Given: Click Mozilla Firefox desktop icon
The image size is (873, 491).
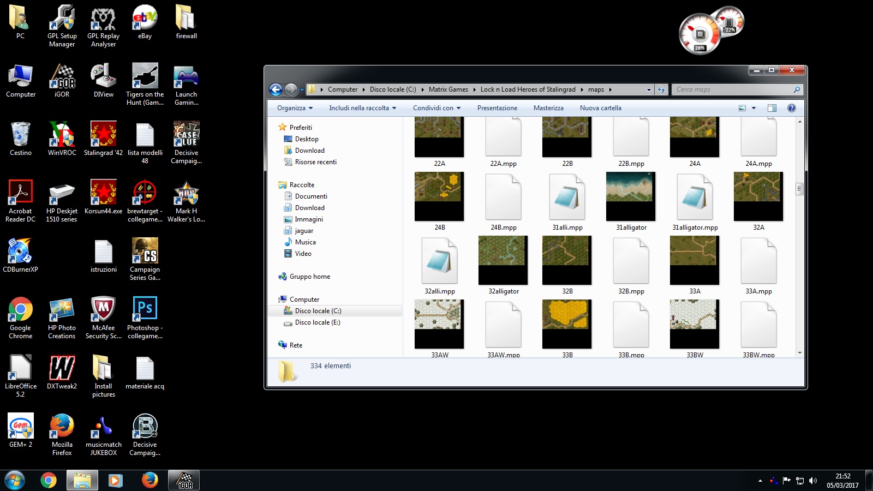Looking at the screenshot, I should [x=62, y=434].
